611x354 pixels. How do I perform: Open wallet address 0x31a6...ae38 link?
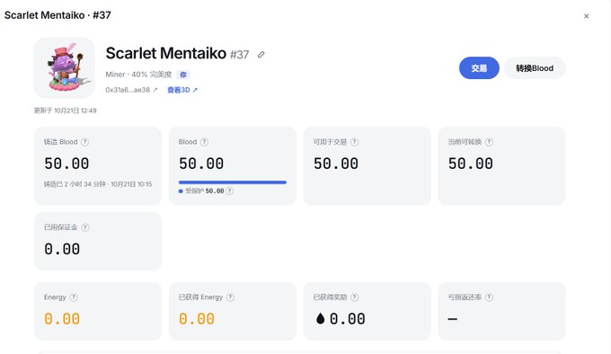point(131,90)
